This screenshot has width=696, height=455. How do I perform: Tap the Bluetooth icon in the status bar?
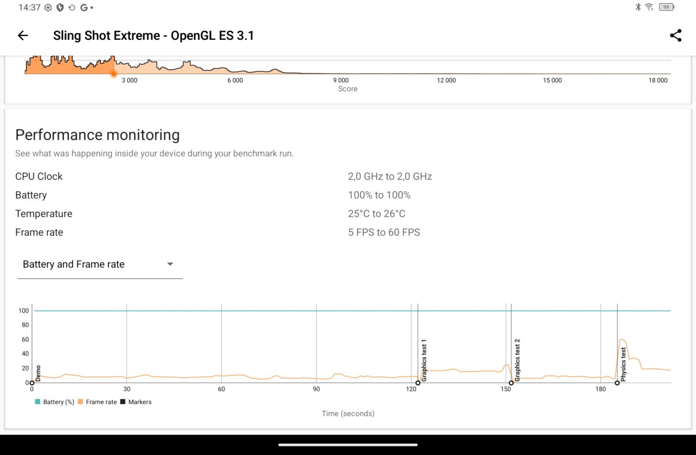coord(638,7)
